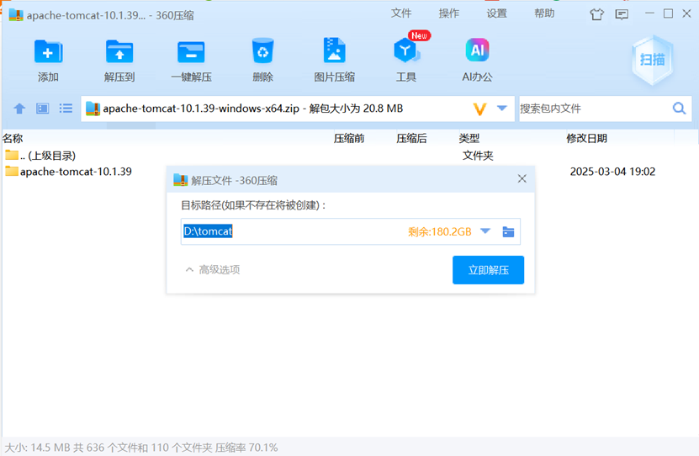The image size is (699, 456).
Task: Click the apache-tomcat-10.1.39 folder icon
Action: pos(12,171)
